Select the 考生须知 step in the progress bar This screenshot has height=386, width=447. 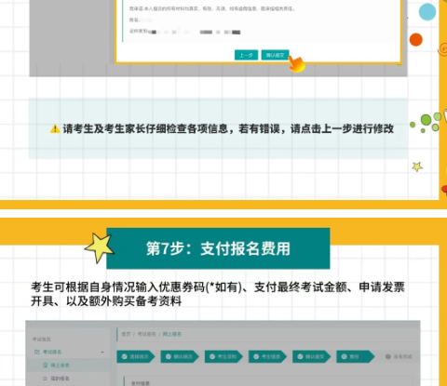click(223, 356)
